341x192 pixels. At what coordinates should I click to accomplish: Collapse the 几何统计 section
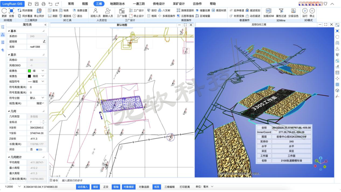pyautogui.click(x=9, y=157)
